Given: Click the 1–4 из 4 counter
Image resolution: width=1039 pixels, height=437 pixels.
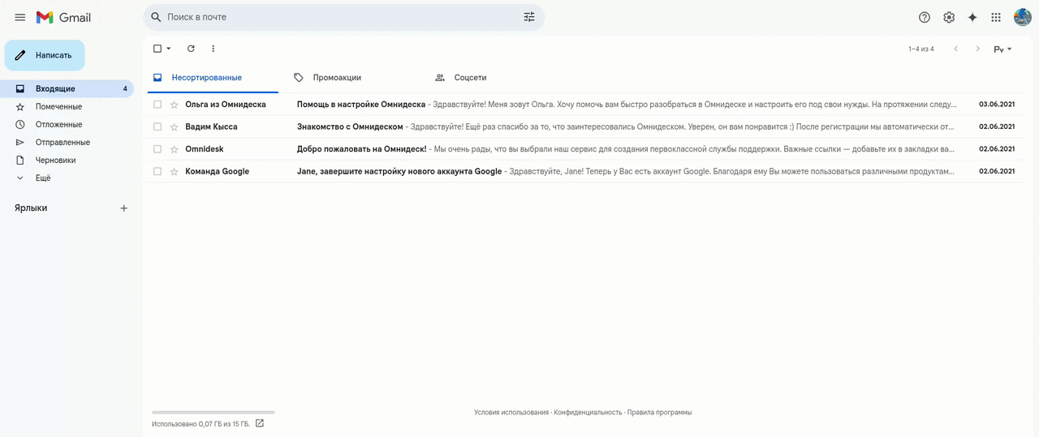Looking at the screenshot, I should [921, 49].
